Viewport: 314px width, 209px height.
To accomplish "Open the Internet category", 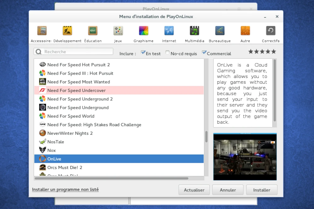I will (169, 34).
